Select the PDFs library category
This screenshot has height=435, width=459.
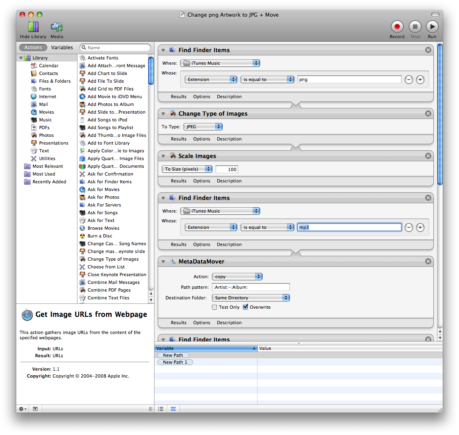coord(44,127)
